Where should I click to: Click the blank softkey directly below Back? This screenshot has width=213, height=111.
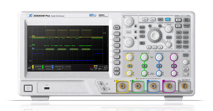(x=117, y=34)
